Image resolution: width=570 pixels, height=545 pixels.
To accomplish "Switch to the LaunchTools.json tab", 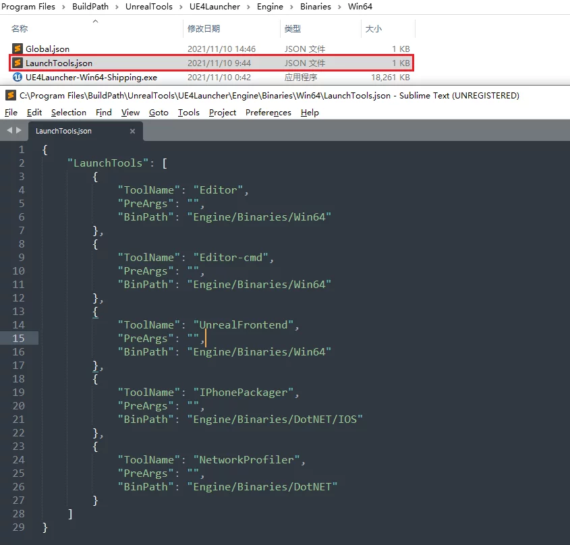I will point(64,131).
